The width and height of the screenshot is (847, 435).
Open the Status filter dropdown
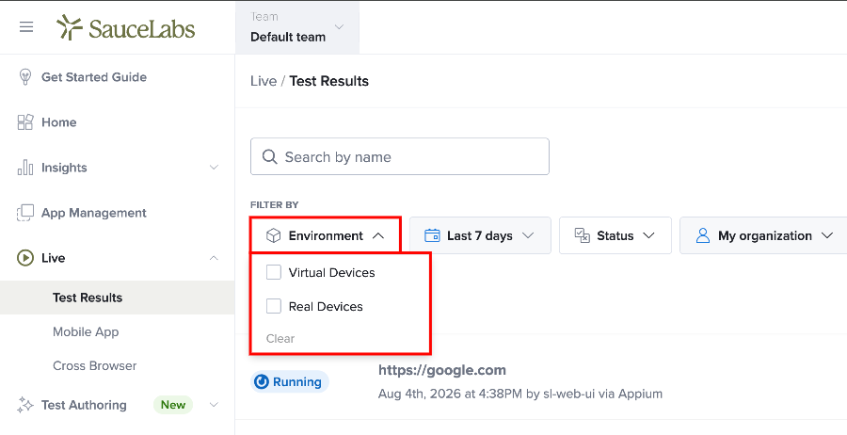[615, 235]
